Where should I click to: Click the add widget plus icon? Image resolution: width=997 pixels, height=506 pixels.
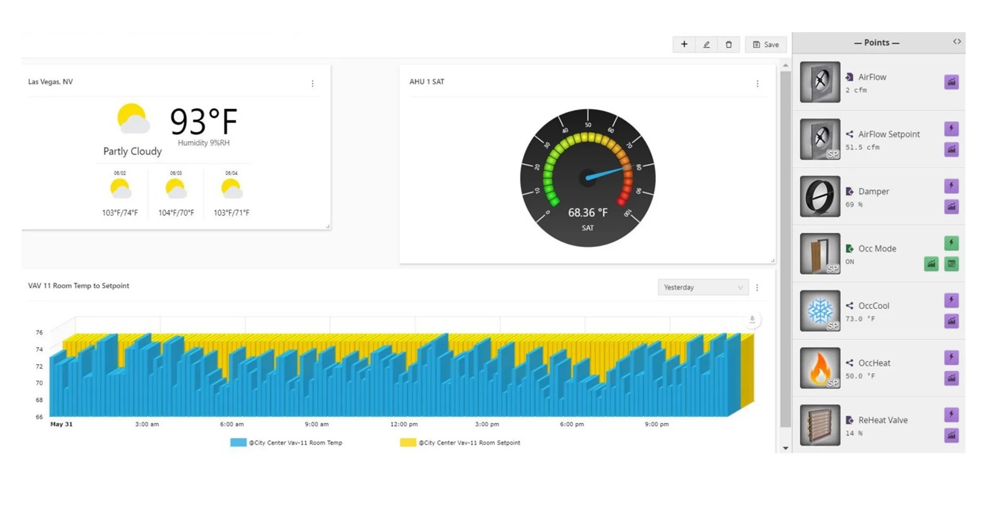coord(684,45)
